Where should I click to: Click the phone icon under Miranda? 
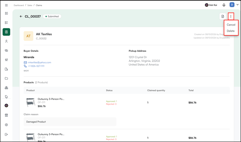[x=25, y=66]
